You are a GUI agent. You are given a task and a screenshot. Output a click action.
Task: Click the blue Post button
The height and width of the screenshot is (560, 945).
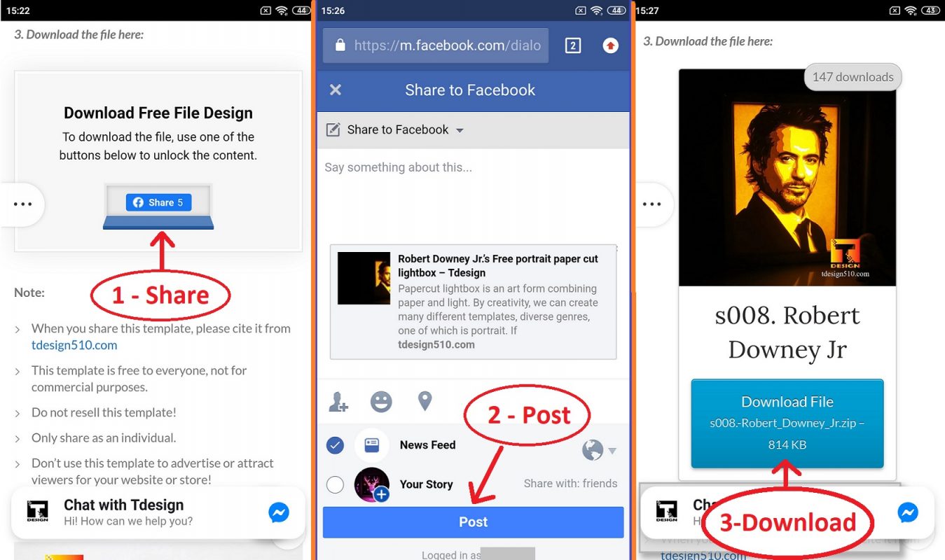(473, 522)
